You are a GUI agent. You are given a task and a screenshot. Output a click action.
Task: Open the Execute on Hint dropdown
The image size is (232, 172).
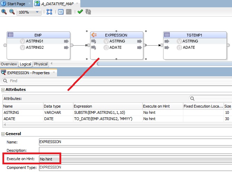click(x=136, y=159)
